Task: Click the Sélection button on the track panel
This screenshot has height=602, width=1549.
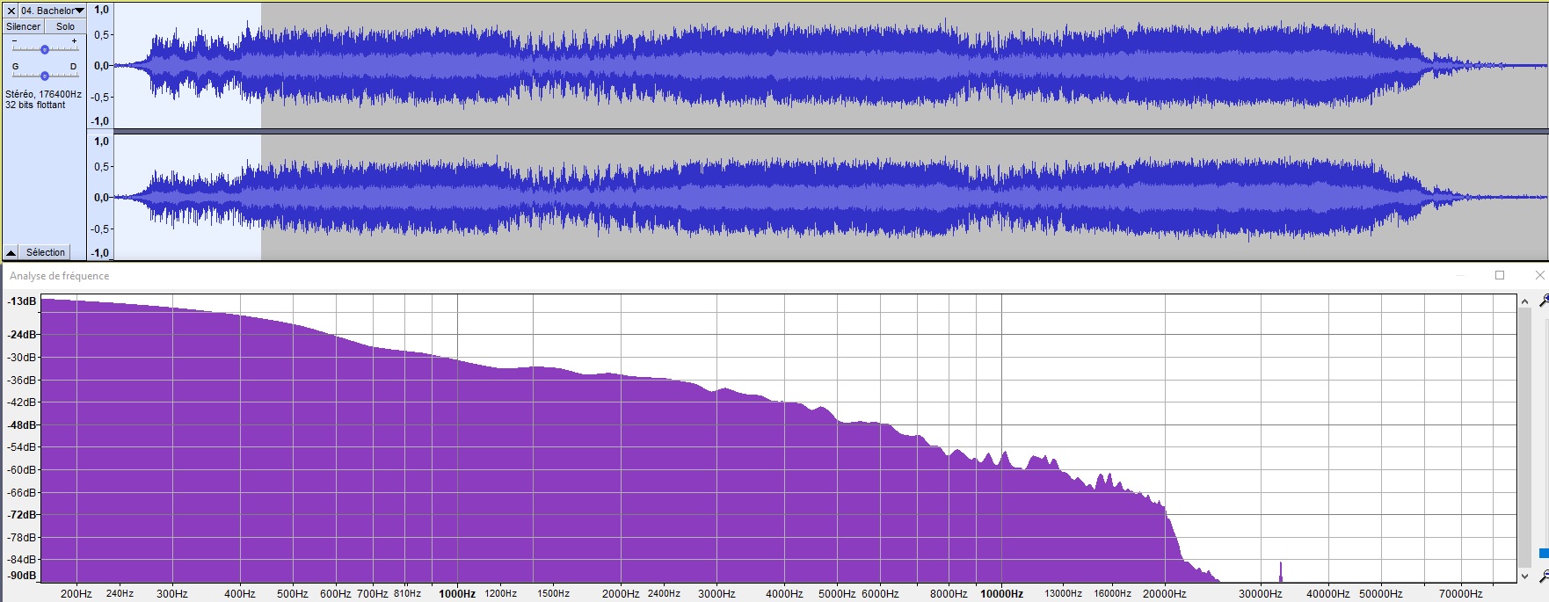Action: click(x=46, y=252)
